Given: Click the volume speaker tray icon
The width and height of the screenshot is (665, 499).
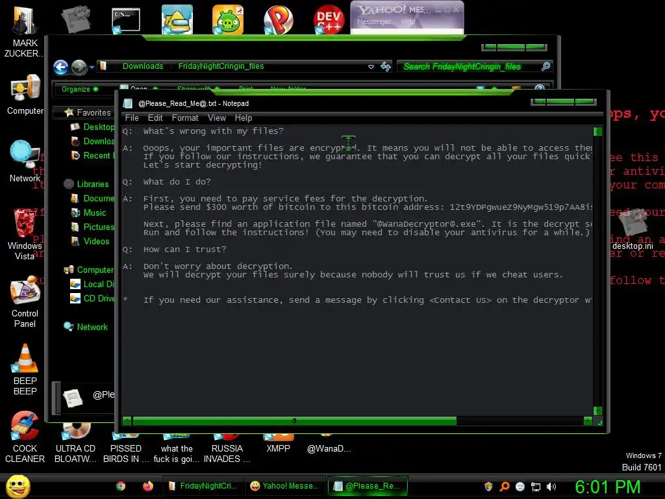Looking at the screenshot, I should (x=551, y=487).
